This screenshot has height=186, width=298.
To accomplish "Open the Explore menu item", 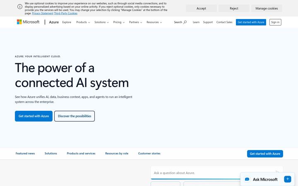I will 67,22.
